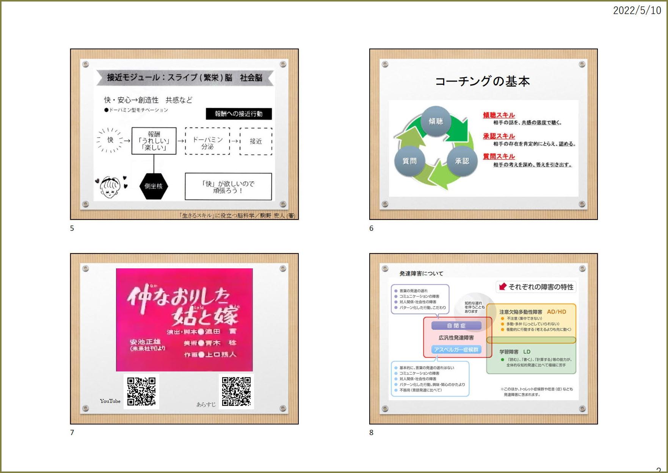Click the あらすじ label on slide 7

(206, 405)
